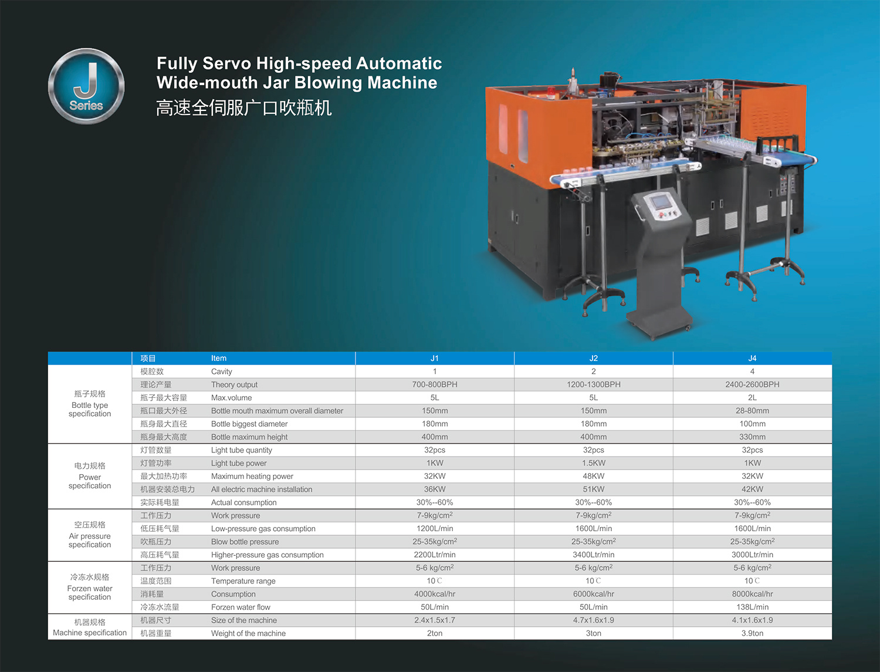This screenshot has width=880, height=672.
Task: Click the 'Bottle biggest diameter' row label
Action: [249, 424]
